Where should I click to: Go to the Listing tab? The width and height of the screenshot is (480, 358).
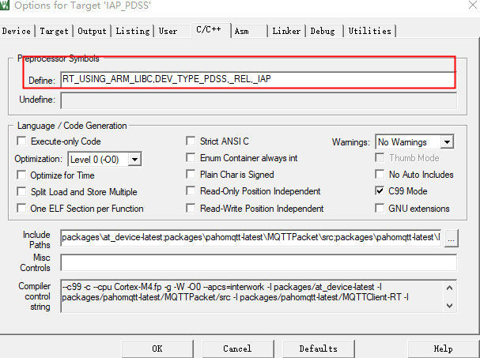(x=133, y=31)
